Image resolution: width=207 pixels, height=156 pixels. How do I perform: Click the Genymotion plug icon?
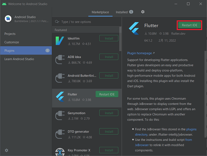60,116
